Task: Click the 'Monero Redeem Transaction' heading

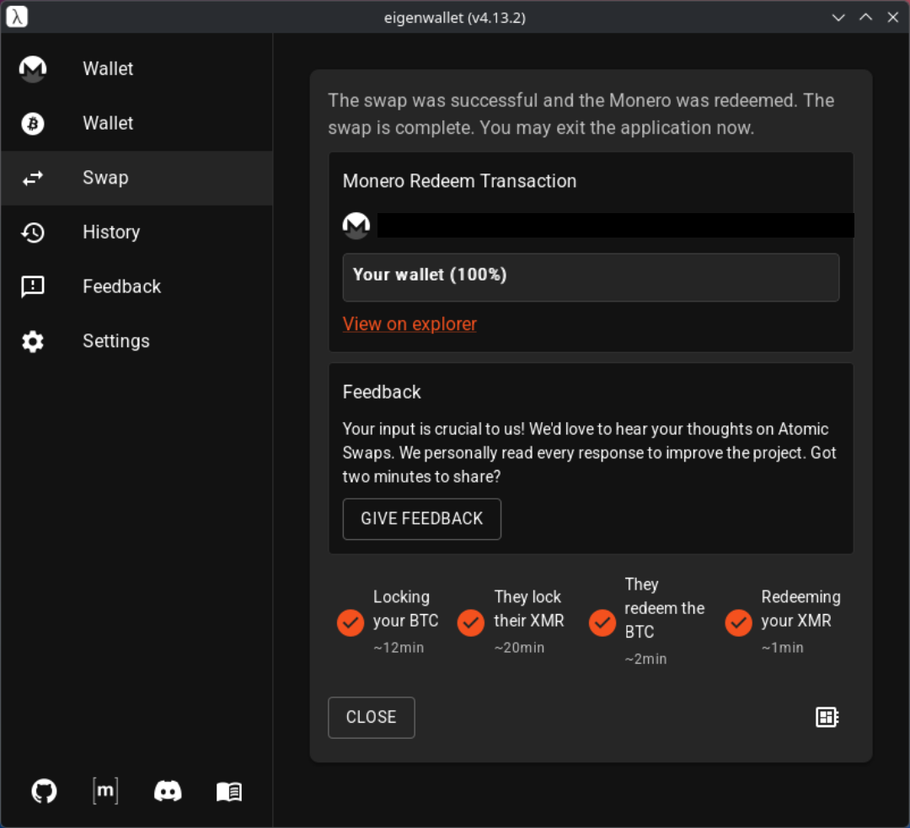Action: click(x=460, y=181)
